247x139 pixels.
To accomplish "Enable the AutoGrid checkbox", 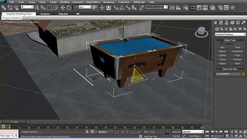I will tap(222, 44).
